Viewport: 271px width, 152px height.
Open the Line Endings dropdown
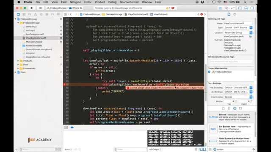238,92
